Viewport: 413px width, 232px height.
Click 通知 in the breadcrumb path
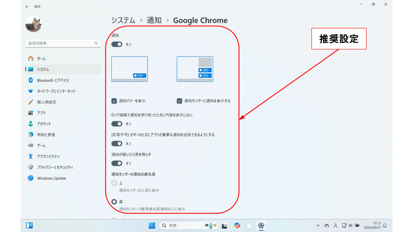pos(154,20)
